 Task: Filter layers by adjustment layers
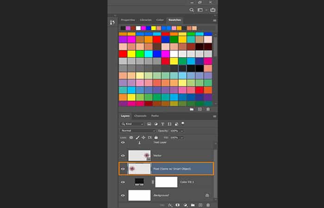[x=156, y=124]
